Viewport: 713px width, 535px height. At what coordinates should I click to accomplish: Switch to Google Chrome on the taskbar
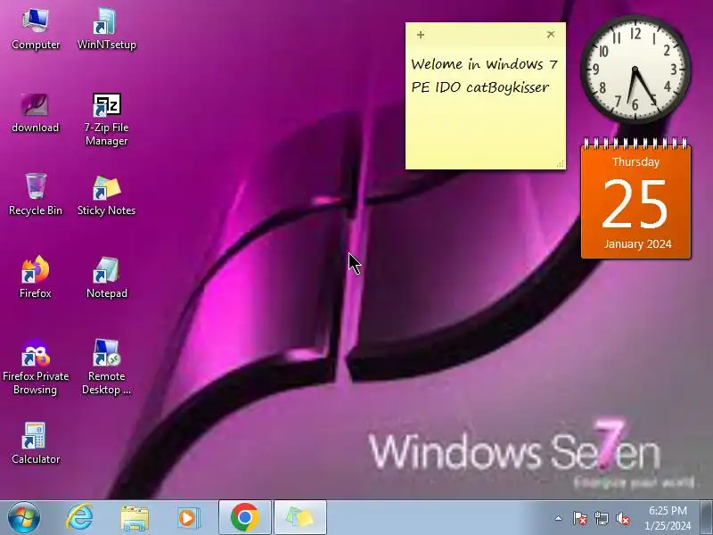(244, 518)
